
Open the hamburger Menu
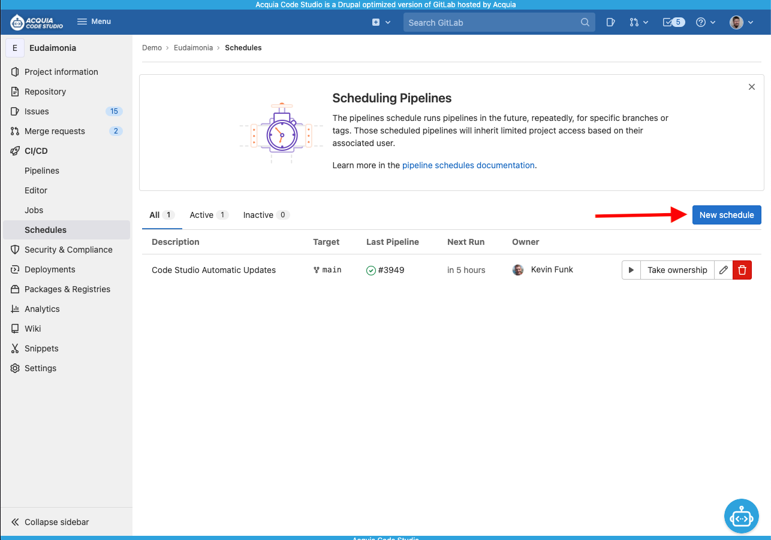coord(94,22)
